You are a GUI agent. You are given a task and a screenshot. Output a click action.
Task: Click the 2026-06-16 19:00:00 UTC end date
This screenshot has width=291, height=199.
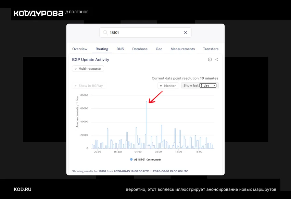(x=170, y=171)
